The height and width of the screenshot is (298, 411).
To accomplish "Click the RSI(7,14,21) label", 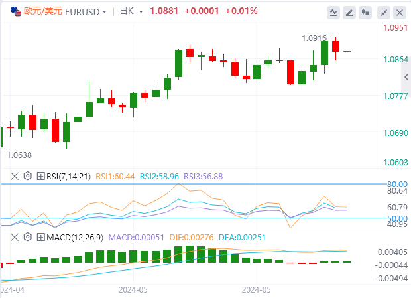I will [x=68, y=177].
